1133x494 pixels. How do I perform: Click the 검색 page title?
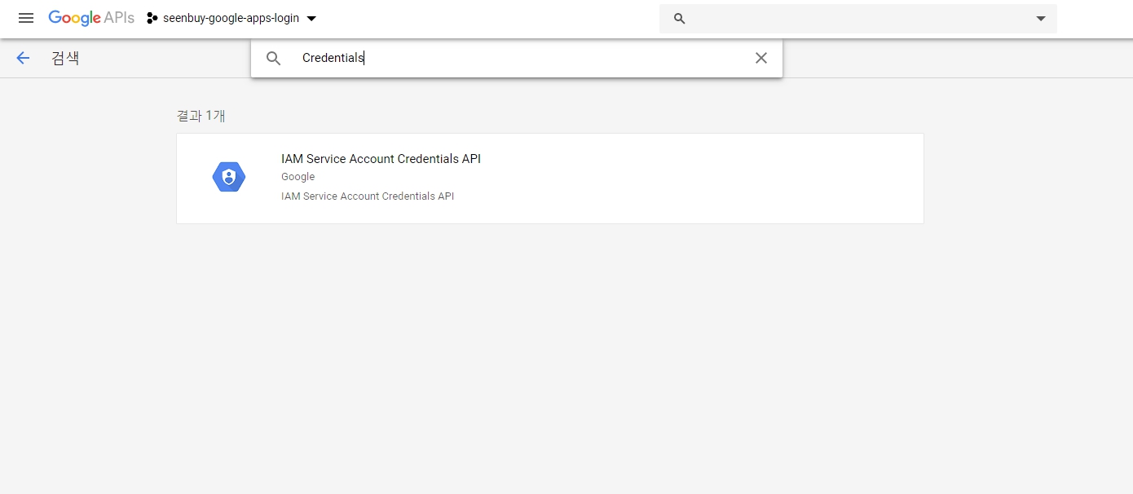[65, 58]
